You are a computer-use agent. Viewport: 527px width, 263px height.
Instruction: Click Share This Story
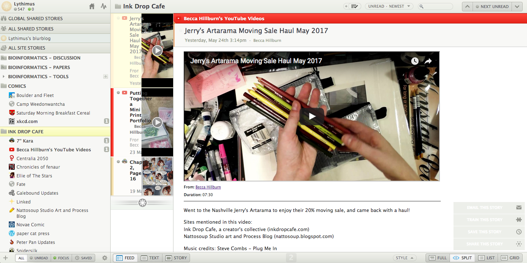tap(489, 244)
